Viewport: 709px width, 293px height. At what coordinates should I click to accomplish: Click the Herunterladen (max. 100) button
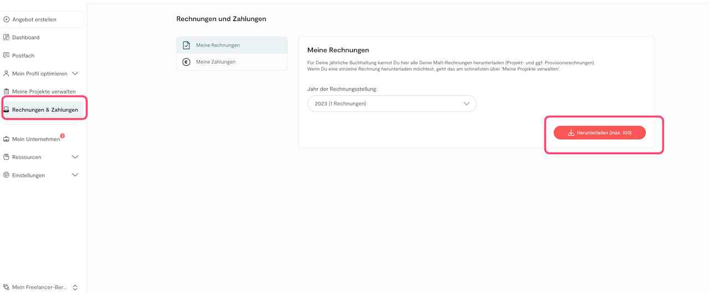point(599,133)
